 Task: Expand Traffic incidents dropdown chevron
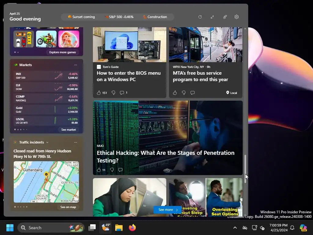[x=47, y=143]
